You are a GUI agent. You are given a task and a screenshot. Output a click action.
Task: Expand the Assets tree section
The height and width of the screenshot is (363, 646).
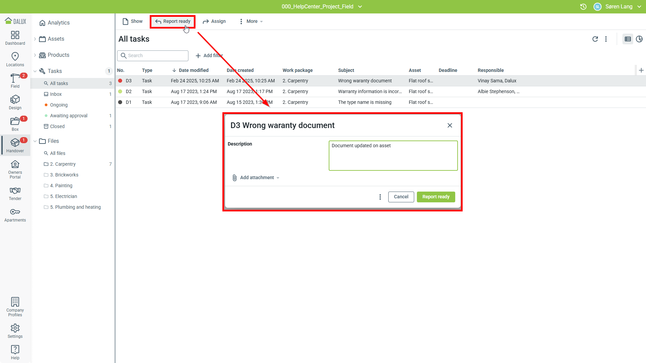(x=35, y=39)
